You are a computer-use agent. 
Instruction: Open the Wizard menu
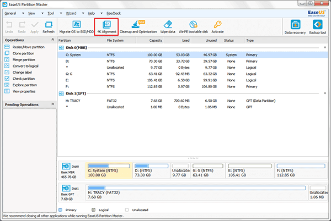pos(71,13)
